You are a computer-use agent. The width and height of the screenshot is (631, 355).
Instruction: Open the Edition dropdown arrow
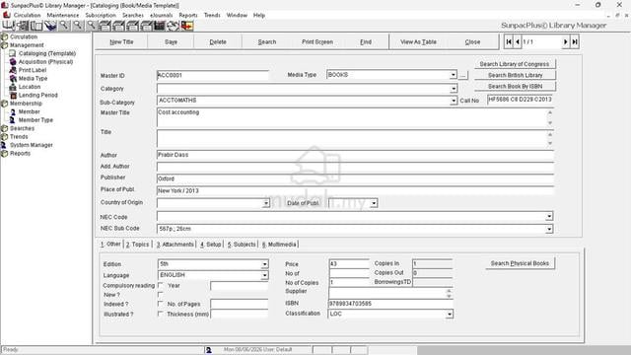264,264
